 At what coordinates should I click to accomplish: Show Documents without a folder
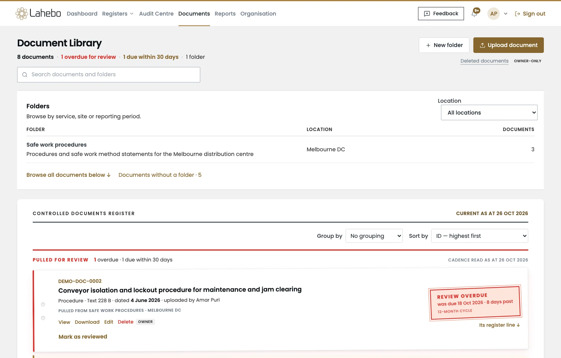point(160,175)
